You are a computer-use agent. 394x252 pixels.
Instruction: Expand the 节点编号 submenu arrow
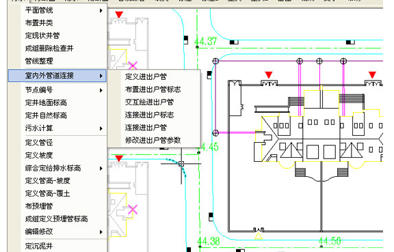101,90
